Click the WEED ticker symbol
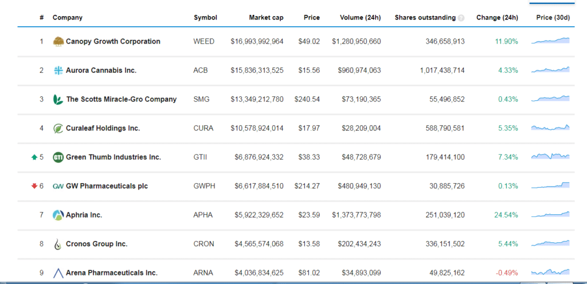 point(204,41)
